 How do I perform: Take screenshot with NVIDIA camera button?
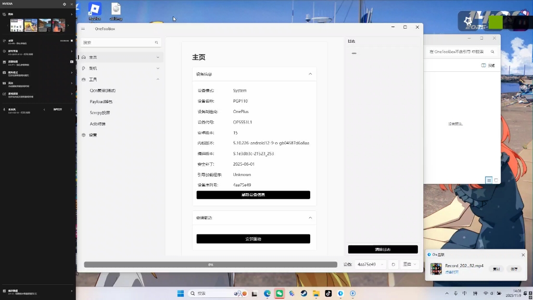71,62
